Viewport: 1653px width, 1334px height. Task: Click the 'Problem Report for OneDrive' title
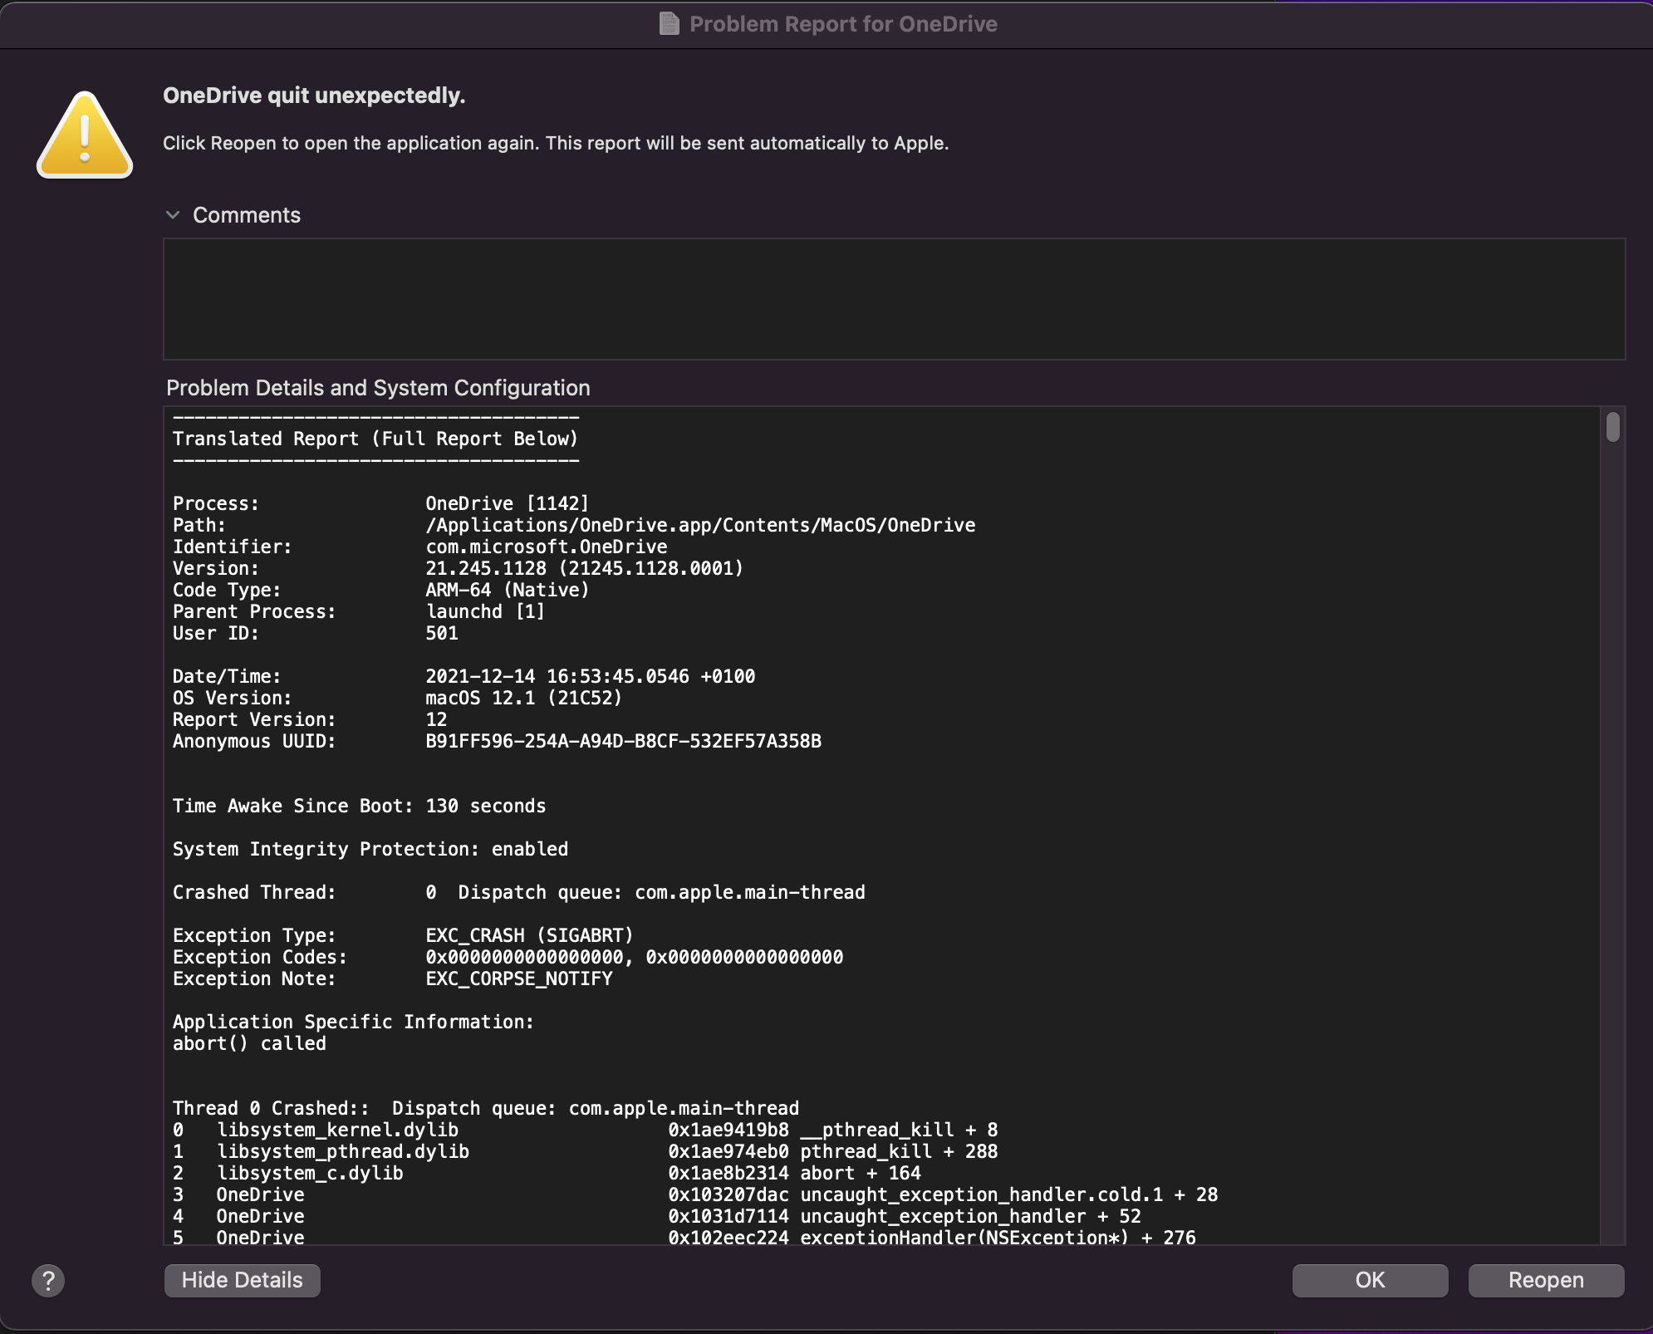[x=842, y=23]
